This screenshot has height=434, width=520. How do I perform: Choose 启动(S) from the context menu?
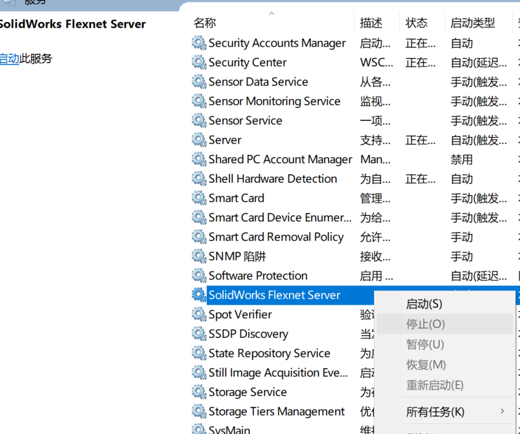coord(423,303)
